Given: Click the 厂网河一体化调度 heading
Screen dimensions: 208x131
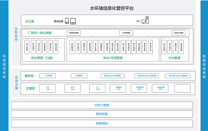Looking at the screenshot, I should tap(40, 33).
